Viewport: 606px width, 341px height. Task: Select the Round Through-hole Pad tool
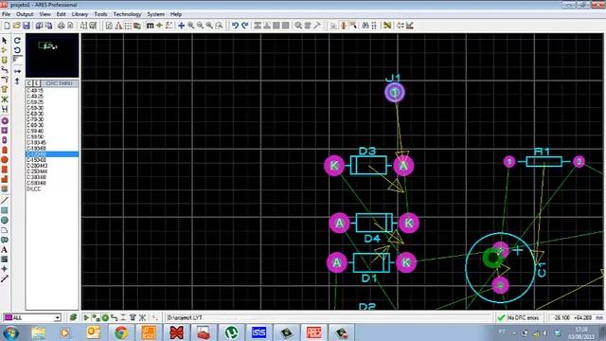[5, 120]
